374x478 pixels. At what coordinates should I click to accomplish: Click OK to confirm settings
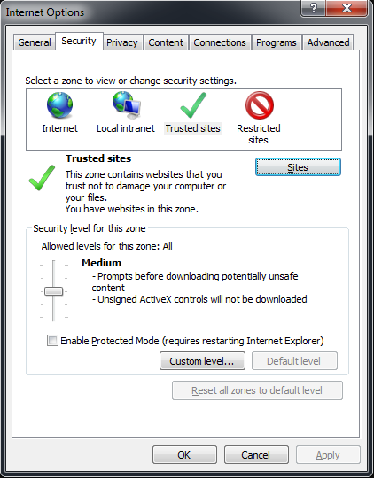point(184,455)
